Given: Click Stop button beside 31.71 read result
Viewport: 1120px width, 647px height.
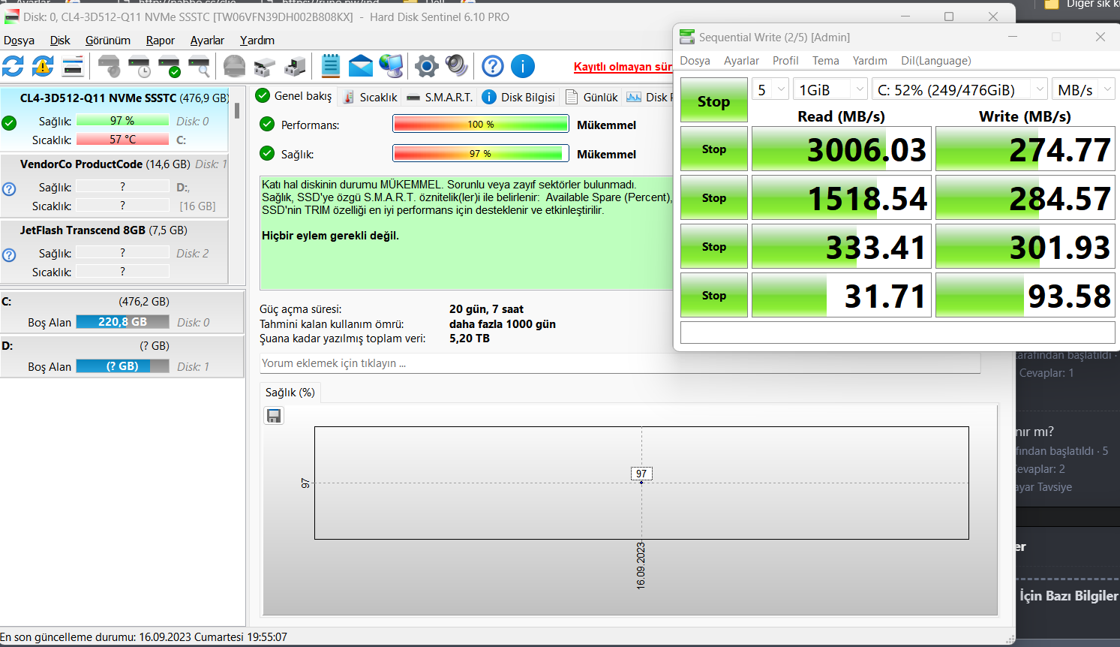Looking at the screenshot, I should click(x=713, y=295).
